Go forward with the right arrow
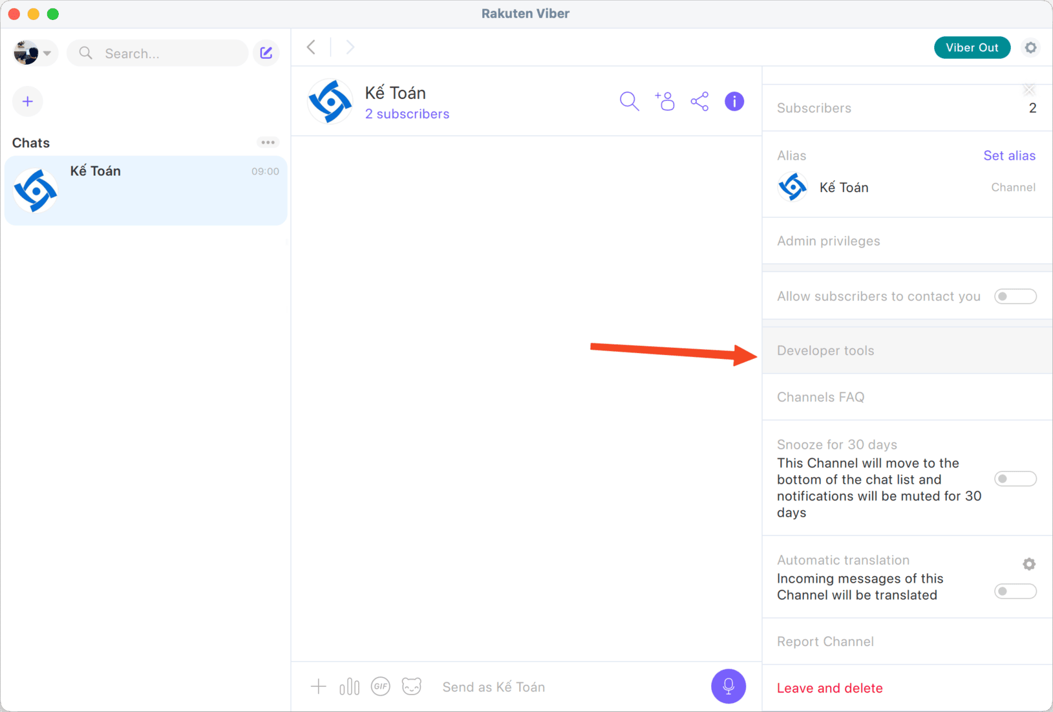Viewport: 1053px width, 712px height. 350,47
